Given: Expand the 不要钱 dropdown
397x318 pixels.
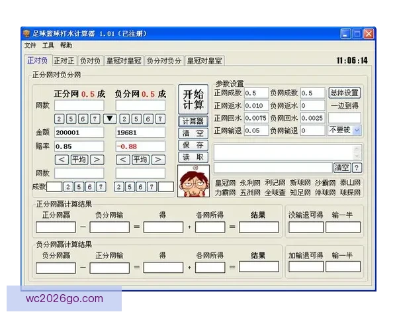Looking at the screenshot, I should tap(357, 131).
